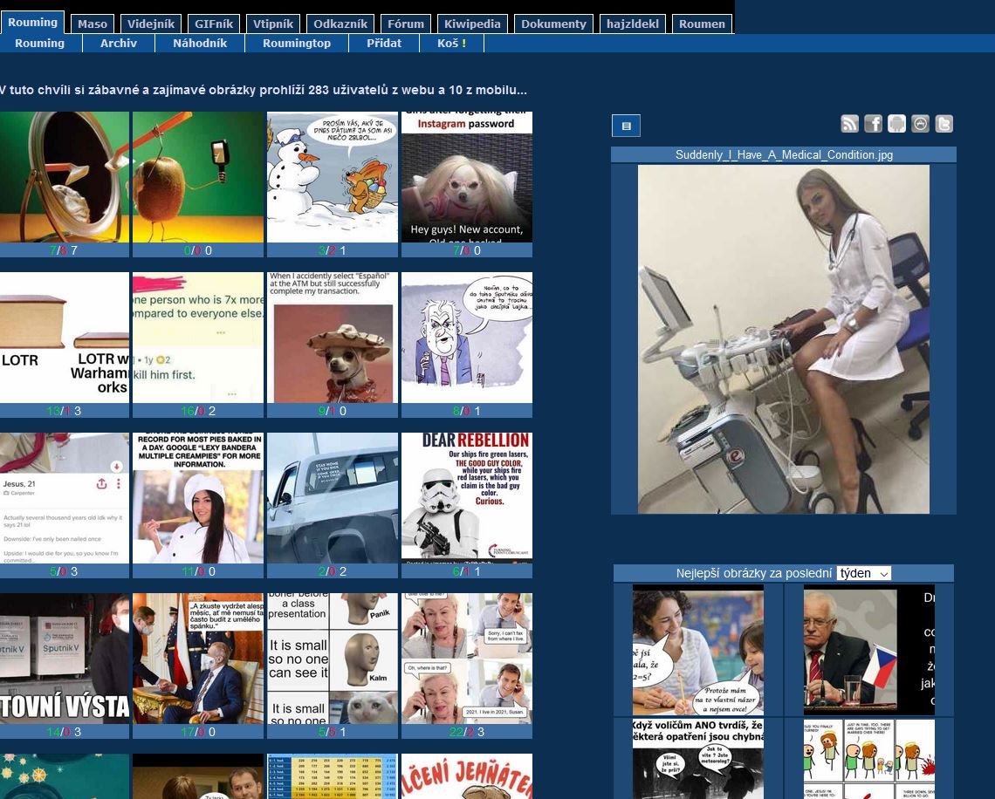Expand the 'týden' period dropdown
This screenshot has width=995, height=799.
coord(864,573)
